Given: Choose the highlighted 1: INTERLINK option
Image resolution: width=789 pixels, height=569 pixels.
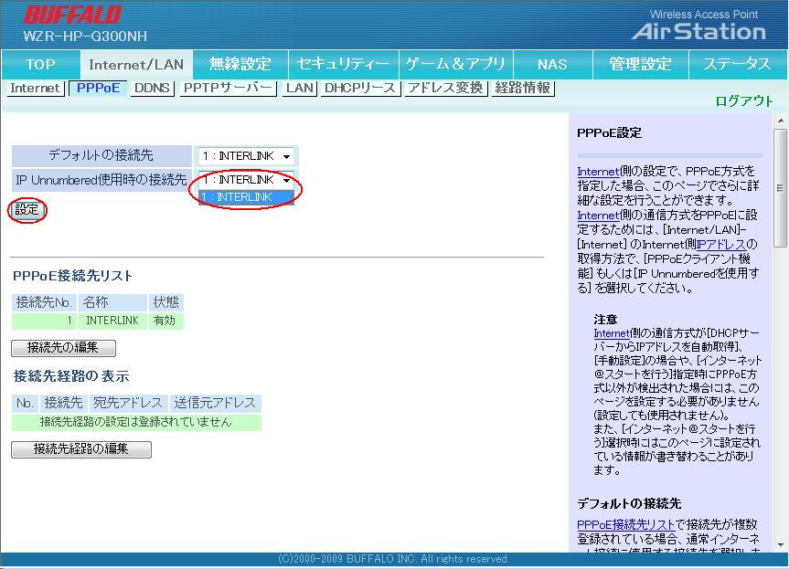Looking at the screenshot, I should (246, 197).
